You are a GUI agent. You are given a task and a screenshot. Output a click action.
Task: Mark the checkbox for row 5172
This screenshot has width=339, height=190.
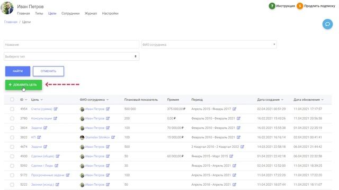coord(12,175)
